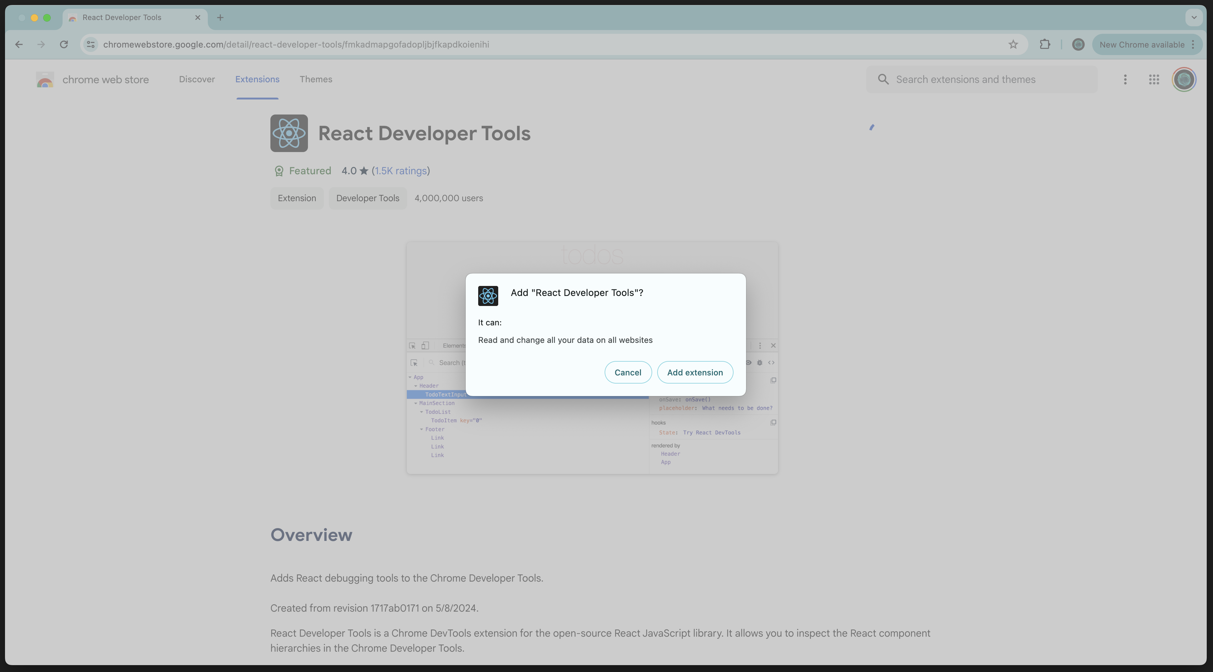Click the Chrome toolbar three-dot menu
The image size is (1213, 672).
[x=1193, y=44]
